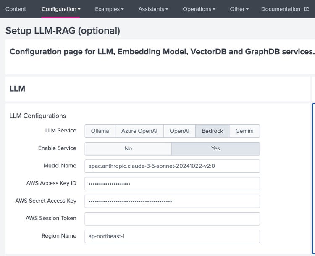Image resolution: width=315 pixels, height=256 pixels.
Task: Disable service by clicking No
Action: point(128,148)
